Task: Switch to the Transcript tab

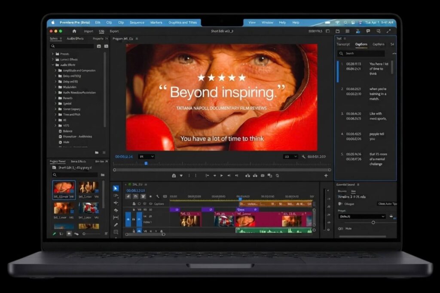Action: (343, 44)
